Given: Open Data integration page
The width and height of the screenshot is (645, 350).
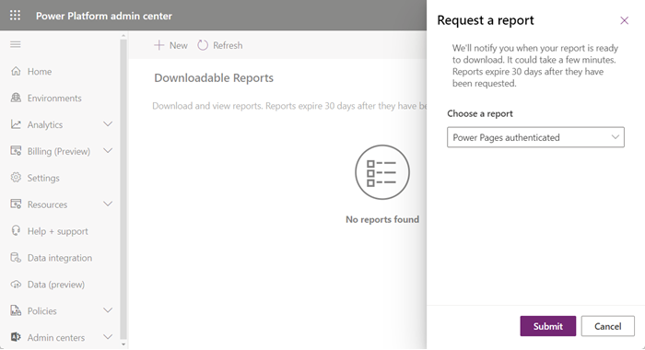Looking at the screenshot, I should click(x=60, y=258).
